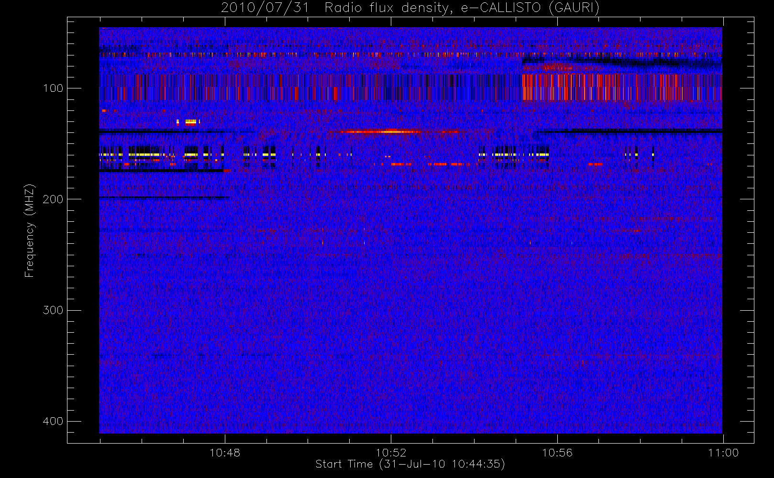This screenshot has height=478, width=774.
Task: Click the 200 frequency tick label
Action: pyautogui.click(x=53, y=199)
